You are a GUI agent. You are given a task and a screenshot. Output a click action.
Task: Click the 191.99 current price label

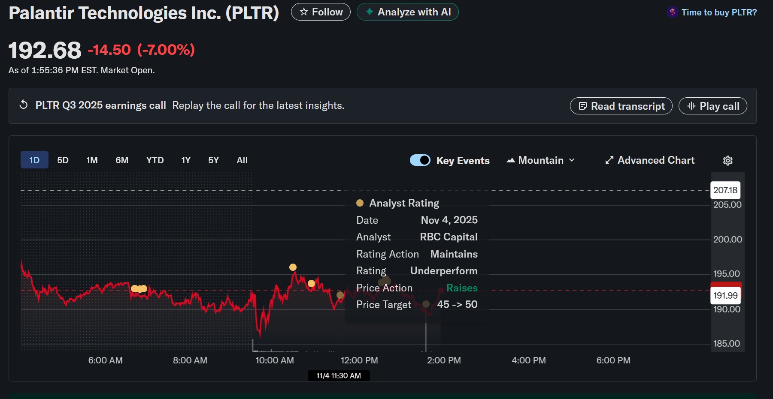(x=725, y=295)
